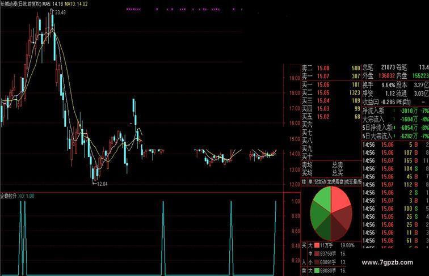Viewport: 429px width, 276px height.
Task: Select the 买一 15.06 bid row
Action: [x=331, y=84]
